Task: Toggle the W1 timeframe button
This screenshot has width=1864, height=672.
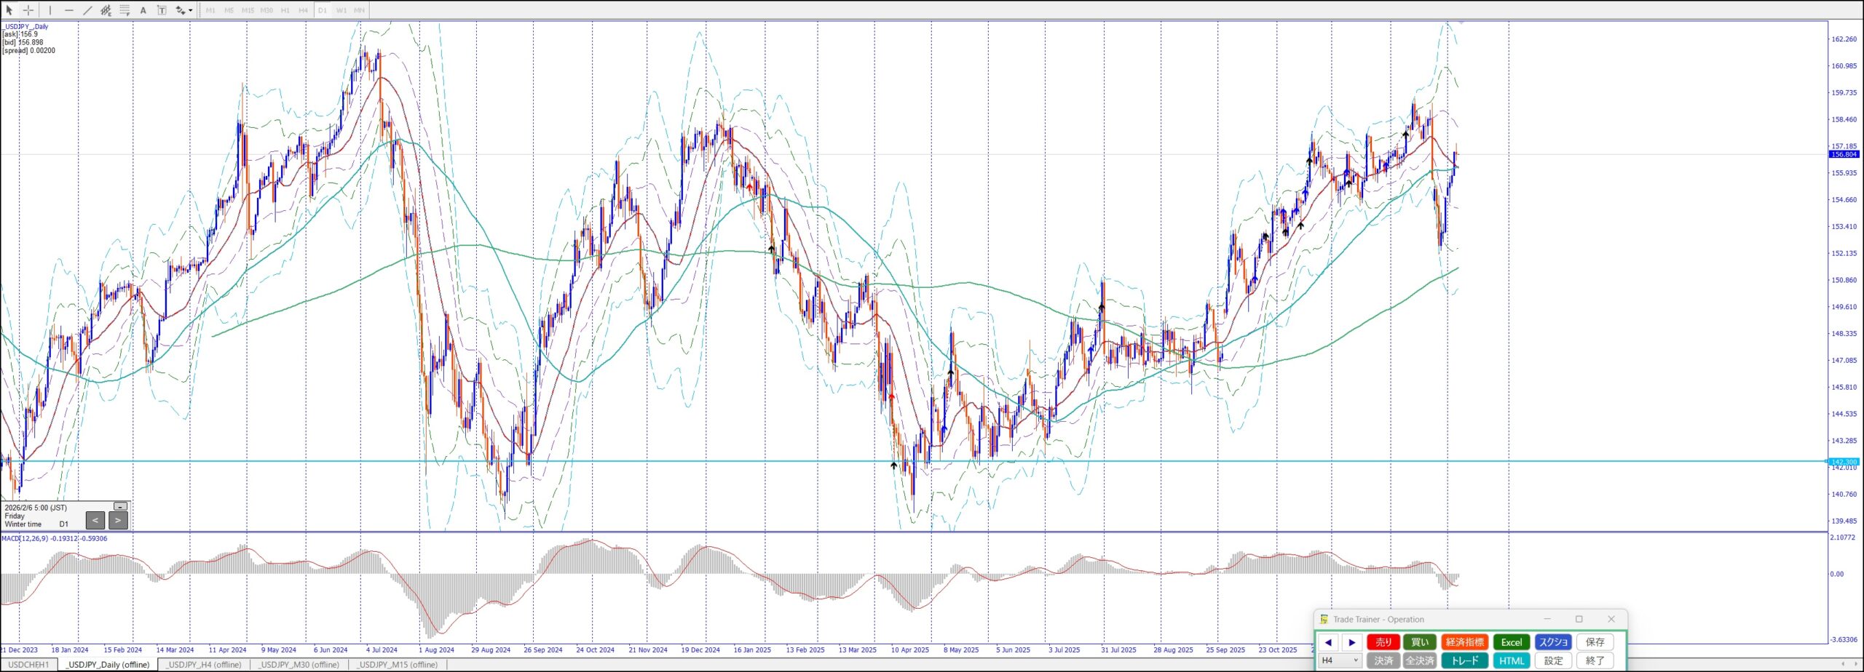Action: [x=341, y=10]
